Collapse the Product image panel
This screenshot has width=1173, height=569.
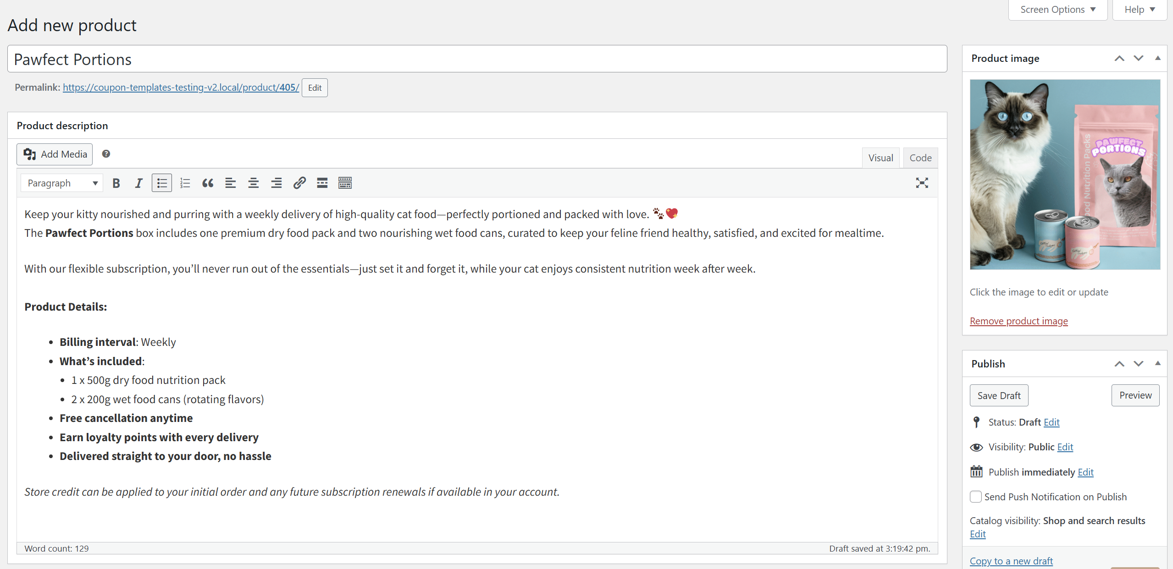[1158, 58]
